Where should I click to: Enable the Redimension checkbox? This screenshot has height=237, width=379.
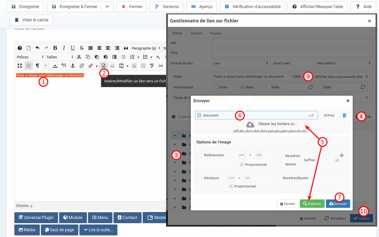200,155
